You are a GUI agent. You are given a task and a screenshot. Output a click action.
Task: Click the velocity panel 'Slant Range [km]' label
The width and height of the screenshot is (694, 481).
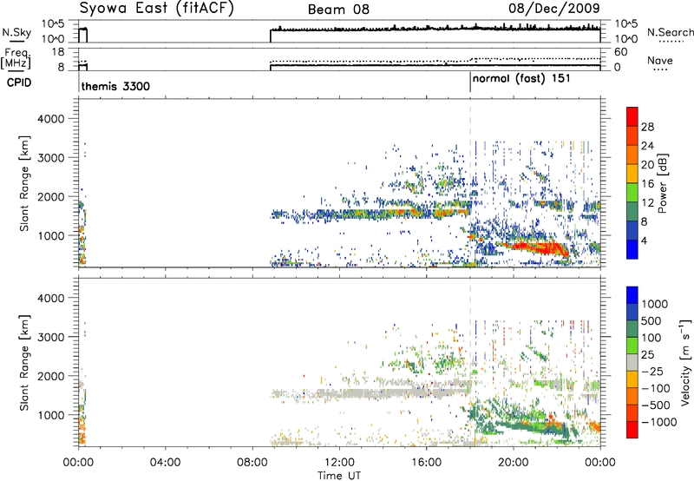[x=24, y=363]
